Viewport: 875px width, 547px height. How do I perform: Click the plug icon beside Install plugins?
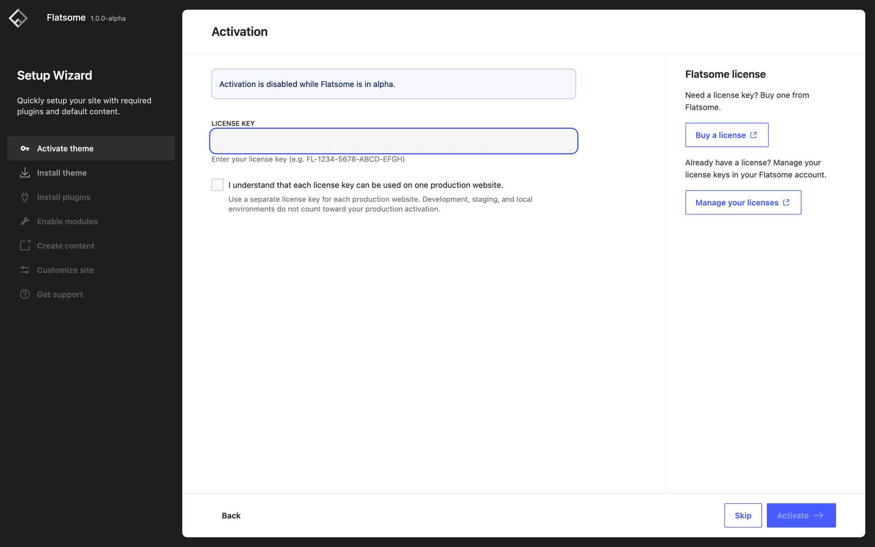25,197
